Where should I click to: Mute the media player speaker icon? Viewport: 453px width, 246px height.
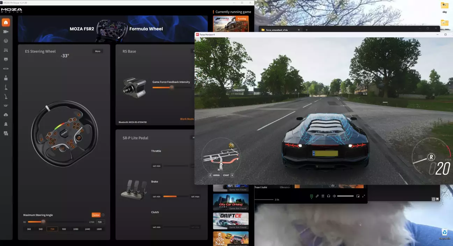point(335,196)
